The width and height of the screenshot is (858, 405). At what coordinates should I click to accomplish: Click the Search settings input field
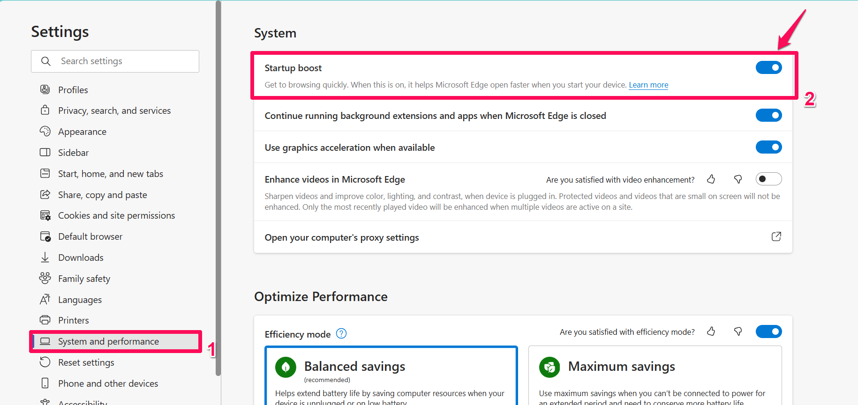[115, 61]
